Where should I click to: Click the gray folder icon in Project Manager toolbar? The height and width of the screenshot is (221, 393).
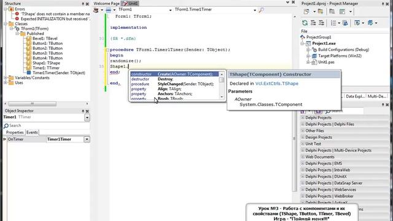[x=332, y=12]
